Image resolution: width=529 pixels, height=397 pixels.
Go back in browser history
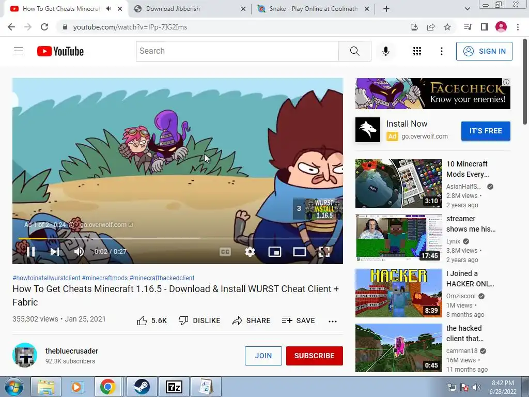coord(11,27)
